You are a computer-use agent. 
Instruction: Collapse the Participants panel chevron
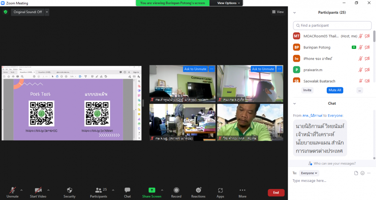(294, 12)
